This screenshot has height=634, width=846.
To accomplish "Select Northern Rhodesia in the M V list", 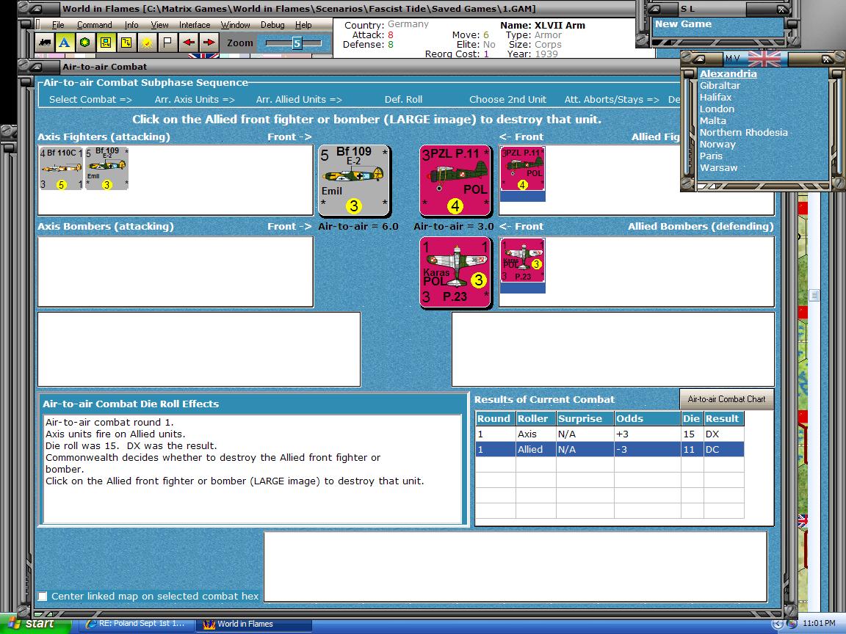I will pyautogui.click(x=743, y=132).
